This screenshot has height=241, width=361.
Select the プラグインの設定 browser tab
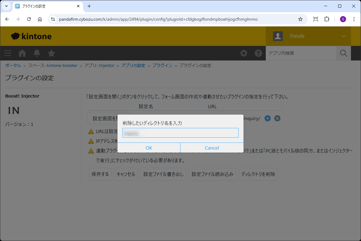pyautogui.click(x=46, y=6)
